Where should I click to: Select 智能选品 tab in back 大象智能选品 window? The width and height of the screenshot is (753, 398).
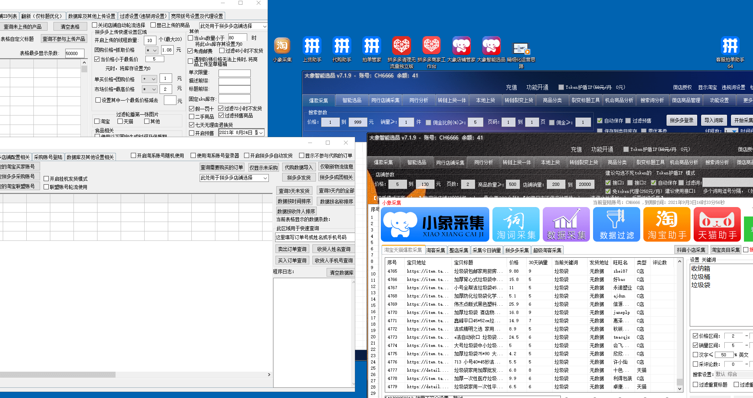pos(352,101)
